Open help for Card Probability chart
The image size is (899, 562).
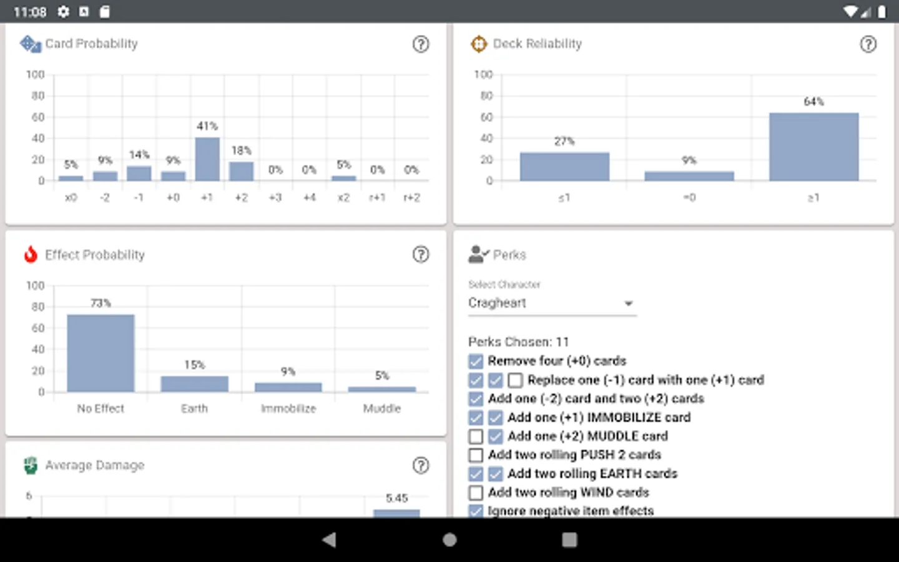[421, 44]
